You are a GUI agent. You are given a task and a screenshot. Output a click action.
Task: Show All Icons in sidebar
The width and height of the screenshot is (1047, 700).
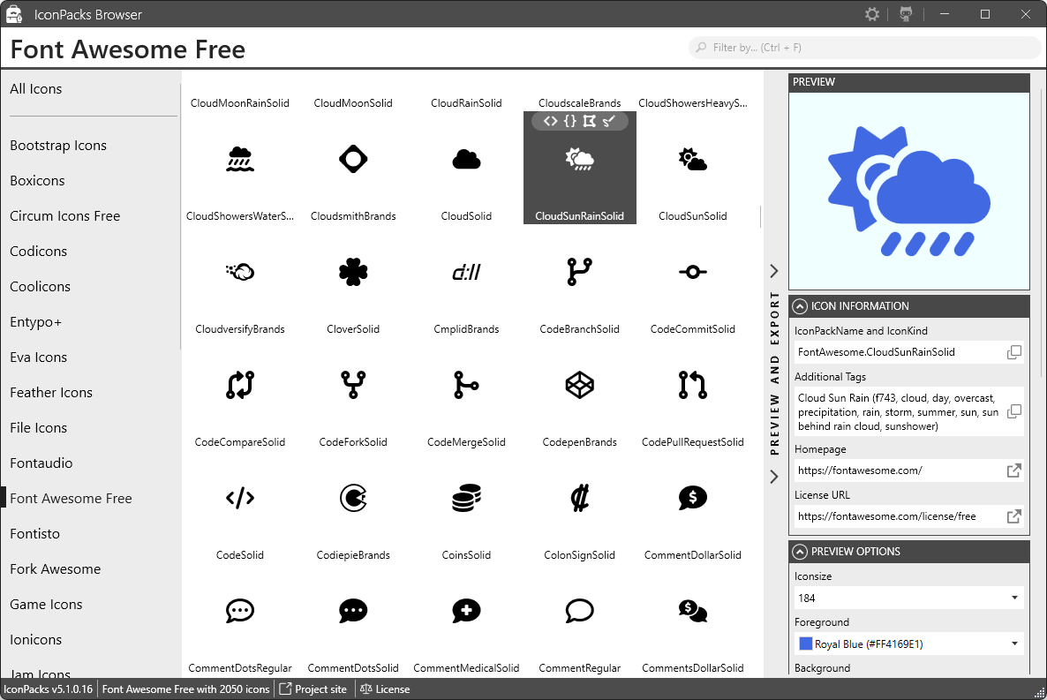click(36, 89)
